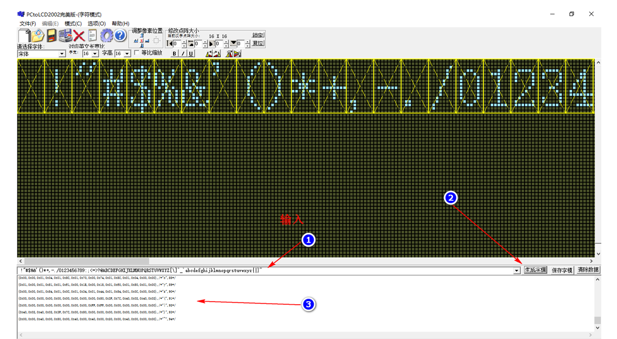Click output line ending with 94*/

point(97,318)
